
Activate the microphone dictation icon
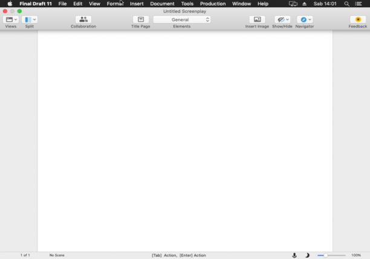coord(294,255)
